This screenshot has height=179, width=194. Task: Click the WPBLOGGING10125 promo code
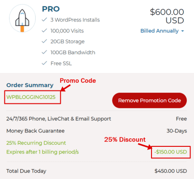31,97
